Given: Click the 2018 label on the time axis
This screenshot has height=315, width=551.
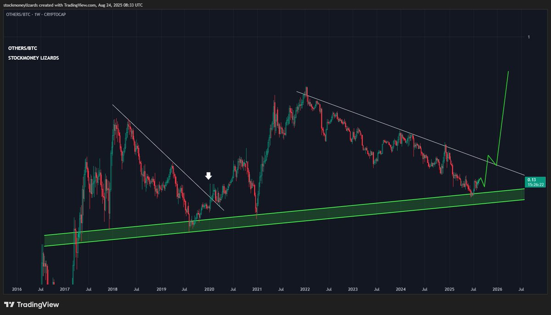Looking at the screenshot, I should click(113, 289).
